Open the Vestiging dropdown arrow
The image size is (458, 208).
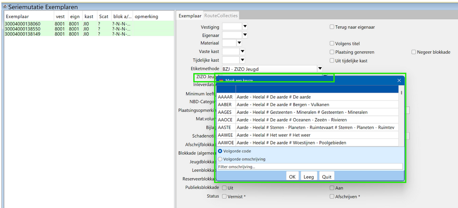click(x=244, y=27)
